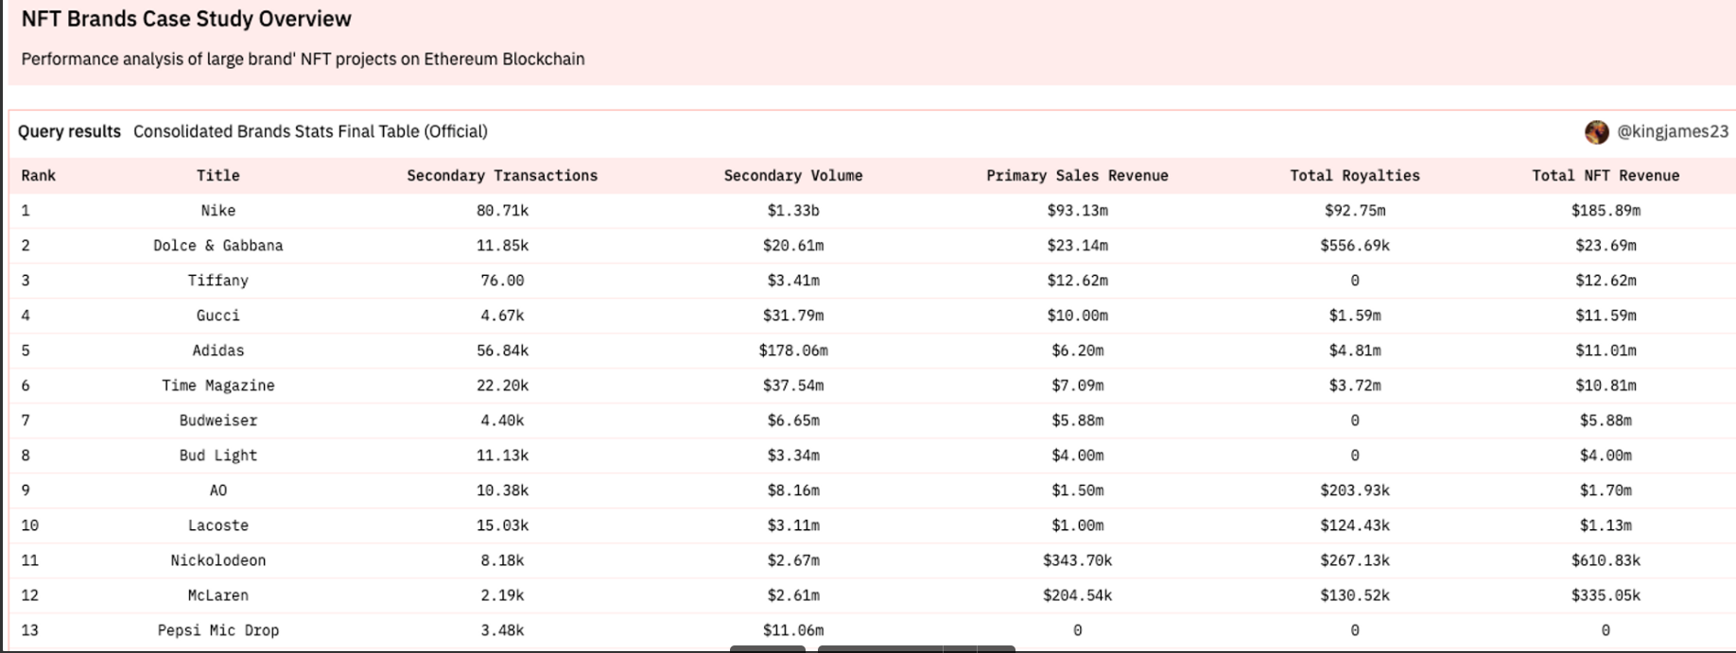Select the Pepsi Mic Drop title cell
Viewport: 1736px width, 653px height.
[218, 630]
